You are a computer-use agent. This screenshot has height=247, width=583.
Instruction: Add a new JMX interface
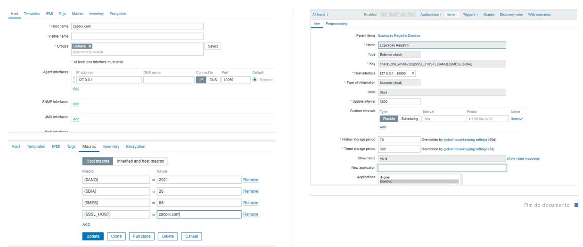click(x=76, y=119)
